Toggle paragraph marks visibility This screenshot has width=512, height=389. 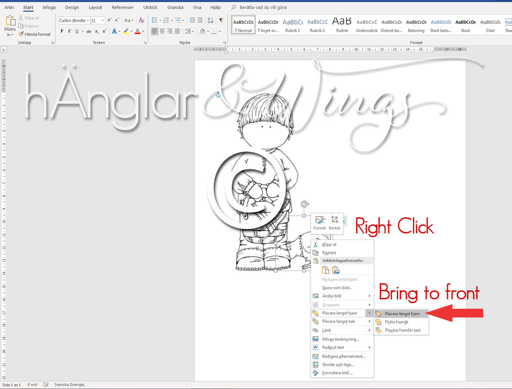220,20
